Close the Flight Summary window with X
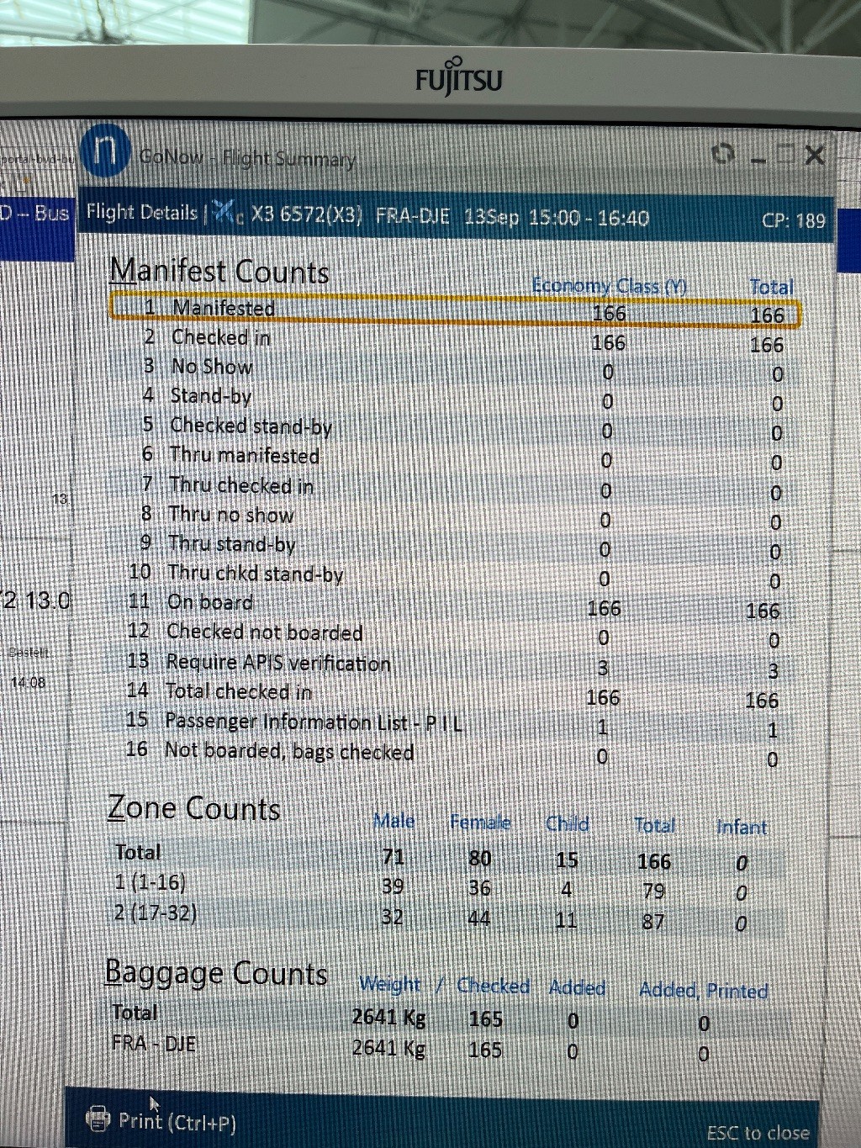This screenshot has width=861, height=1148. pyautogui.click(x=814, y=155)
